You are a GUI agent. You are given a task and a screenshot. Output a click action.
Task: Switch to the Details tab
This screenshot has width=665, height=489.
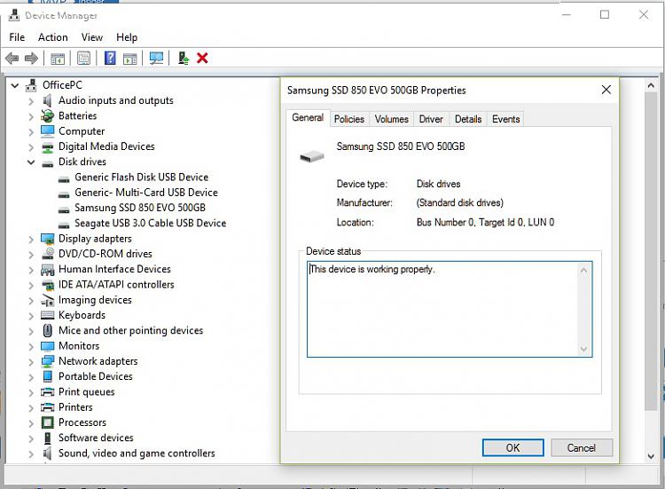point(468,119)
